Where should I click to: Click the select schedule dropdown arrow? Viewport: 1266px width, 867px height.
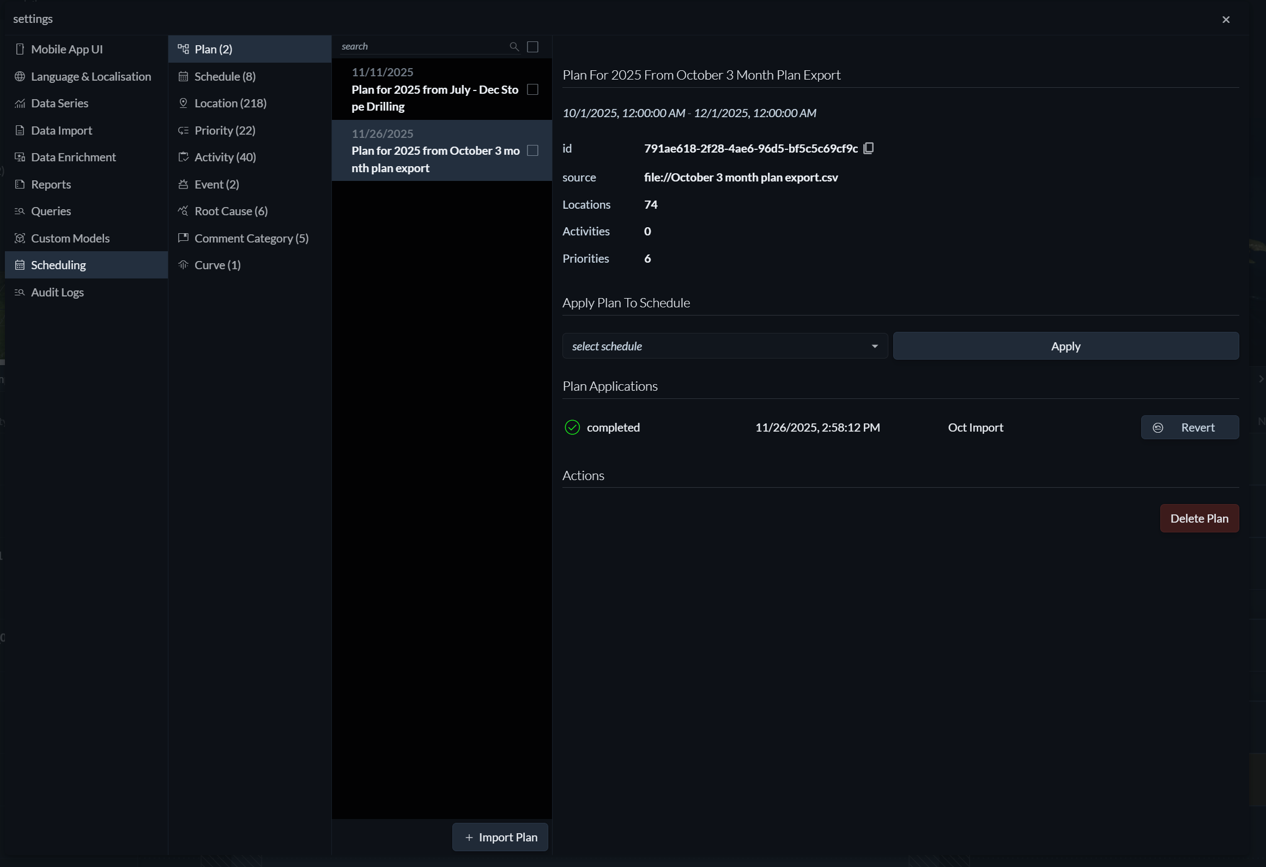(x=875, y=347)
